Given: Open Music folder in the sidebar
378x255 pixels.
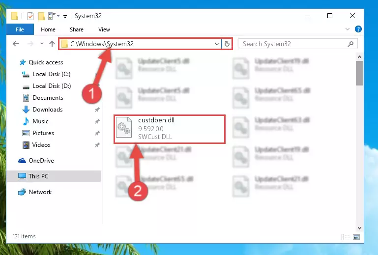Looking at the screenshot, I should point(40,121).
